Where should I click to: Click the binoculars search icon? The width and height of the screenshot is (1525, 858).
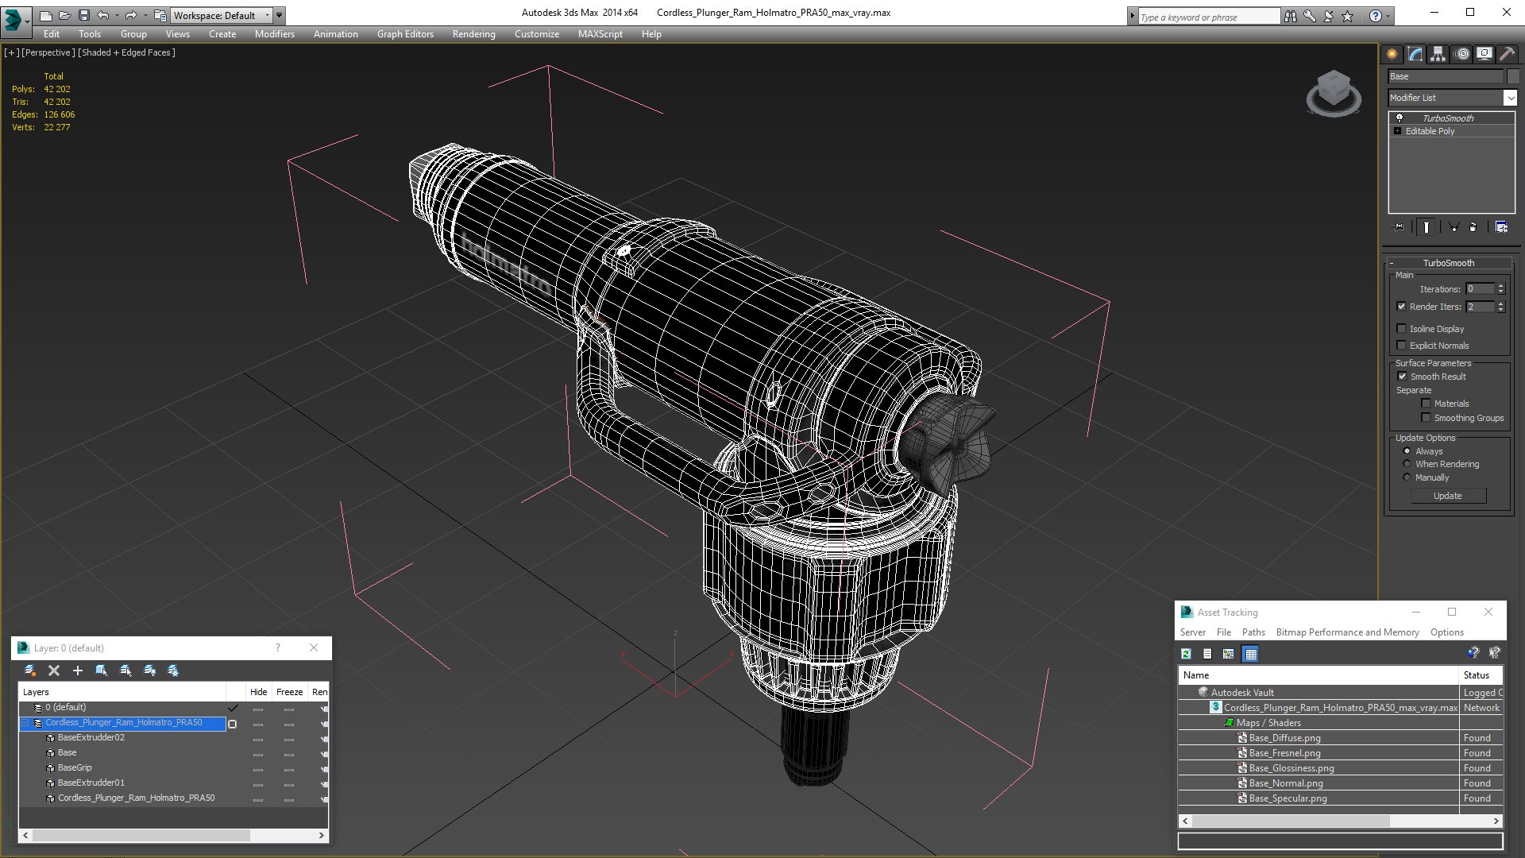click(x=1290, y=16)
